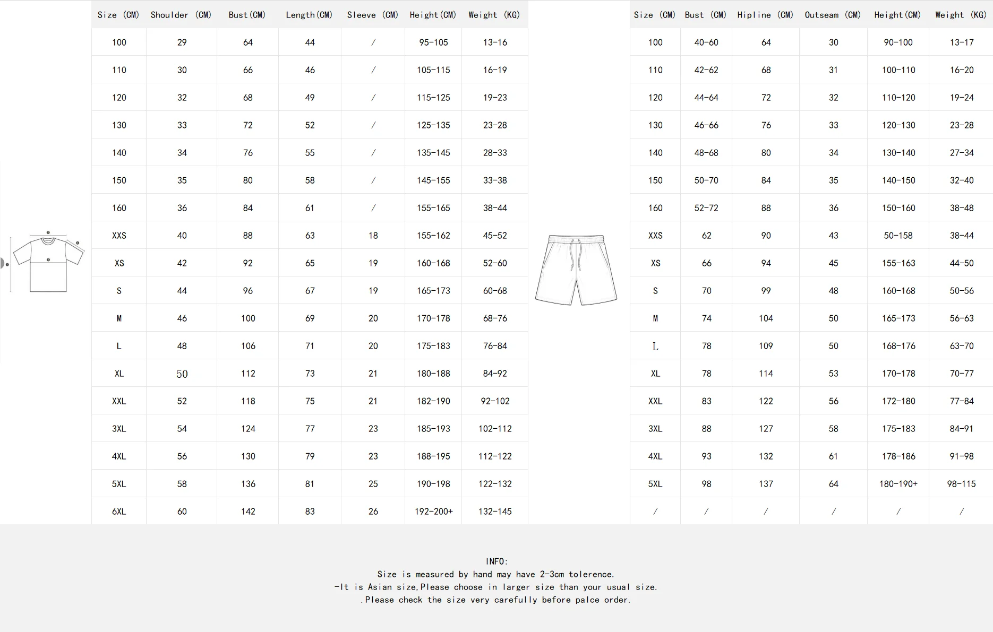Click the 2-3cm tolerance note
This screenshot has width=993, height=632.
click(x=496, y=574)
